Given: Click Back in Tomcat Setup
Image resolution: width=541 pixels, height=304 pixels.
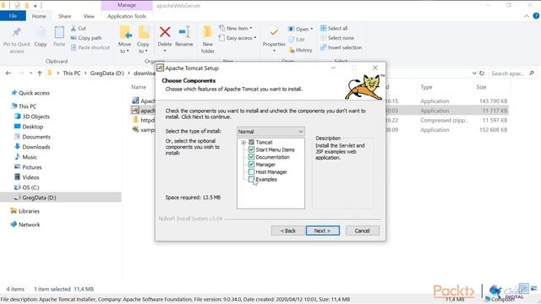Looking at the screenshot, I should (x=287, y=231).
